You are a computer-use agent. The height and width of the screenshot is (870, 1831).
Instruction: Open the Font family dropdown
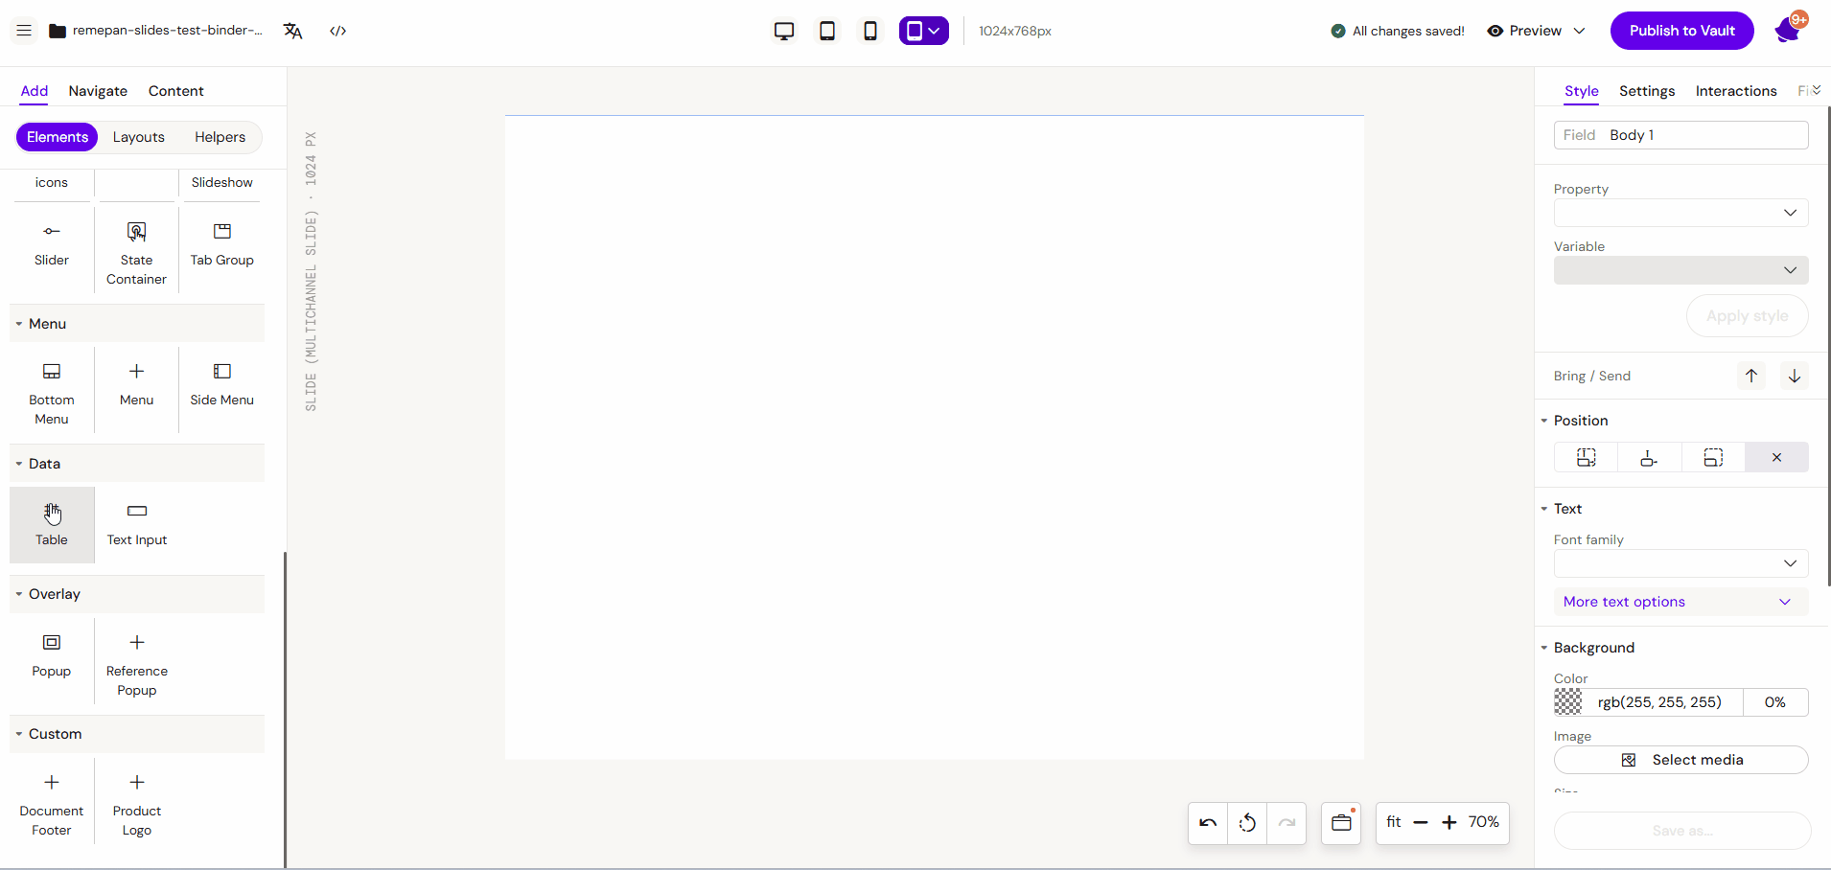pos(1680,563)
